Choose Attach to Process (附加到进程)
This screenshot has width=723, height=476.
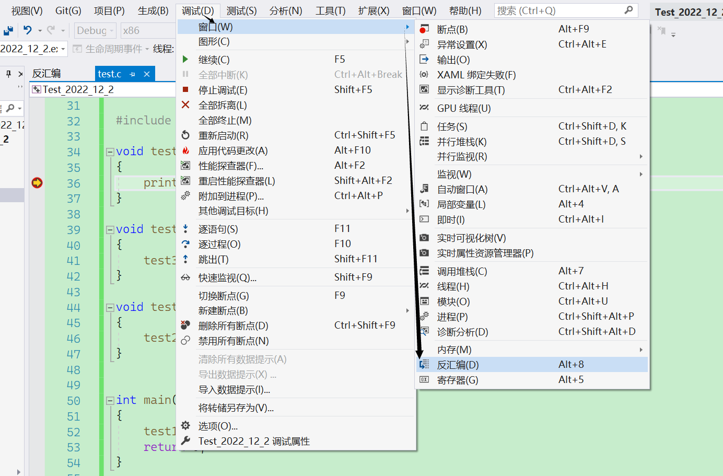coord(295,196)
